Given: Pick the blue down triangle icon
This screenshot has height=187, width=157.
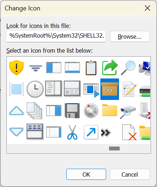Looking at the screenshot, I should tap(16, 132).
